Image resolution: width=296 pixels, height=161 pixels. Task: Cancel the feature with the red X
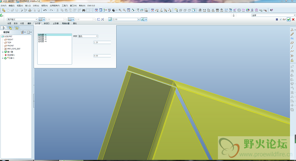(x=293, y=19)
